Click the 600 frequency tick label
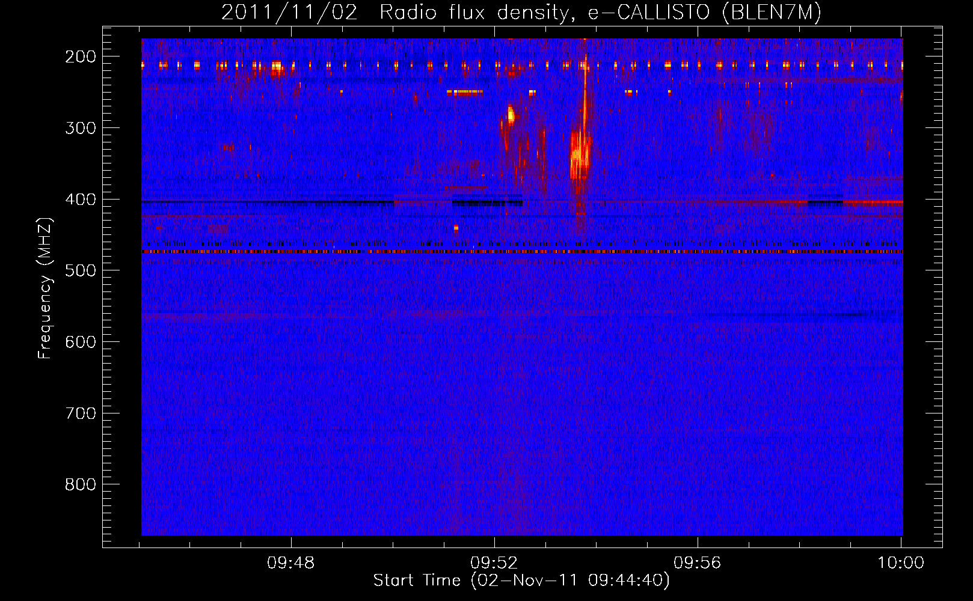This screenshot has height=601, width=973. (80, 342)
